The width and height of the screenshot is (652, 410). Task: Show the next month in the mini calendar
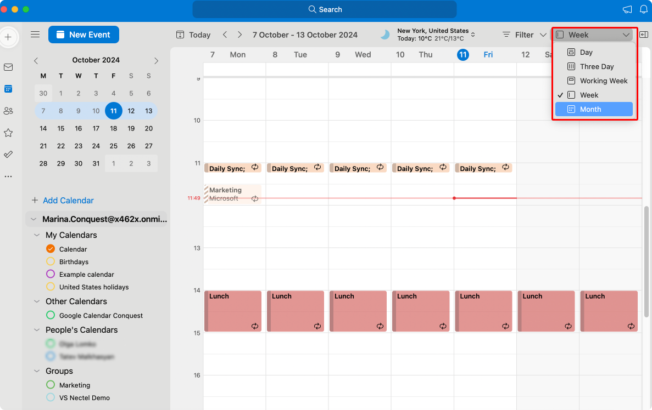tap(157, 61)
